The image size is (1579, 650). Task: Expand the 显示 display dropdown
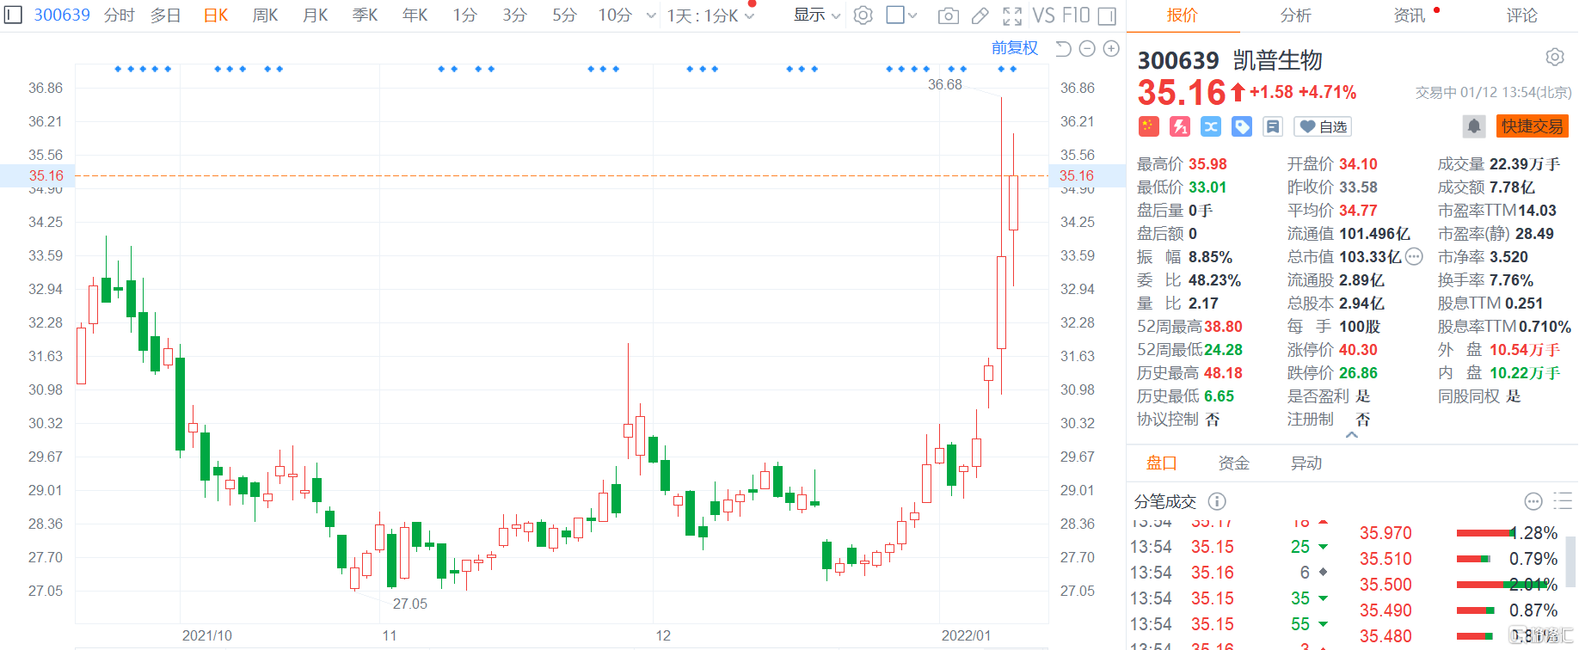coord(816,15)
